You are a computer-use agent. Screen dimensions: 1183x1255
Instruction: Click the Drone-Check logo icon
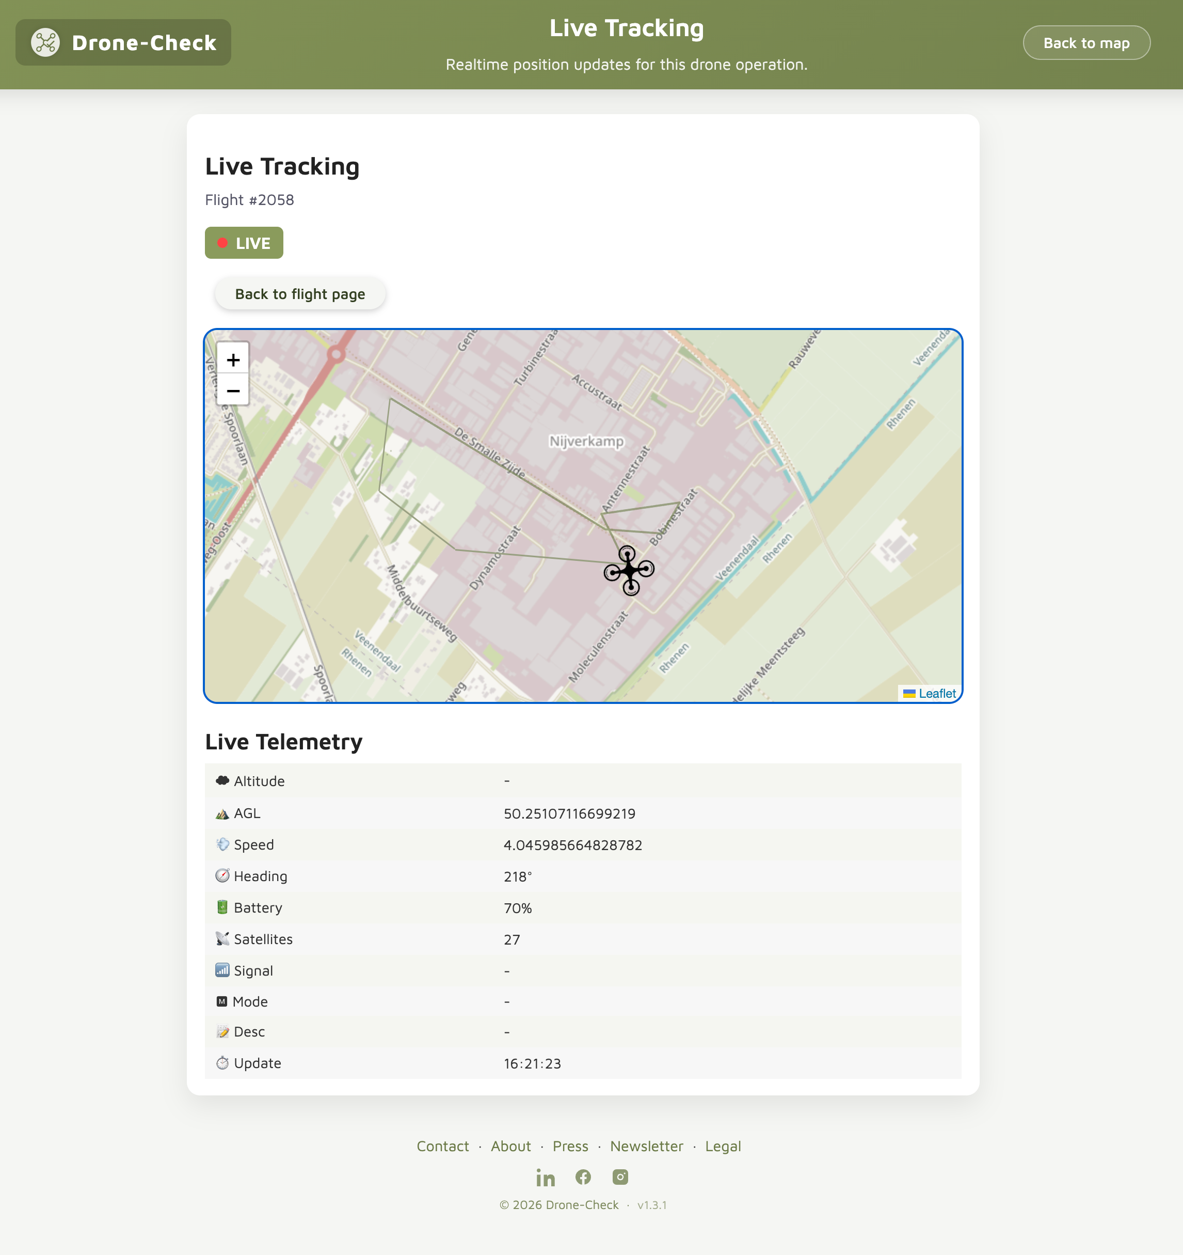pyautogui.click(x=45, y=43)
